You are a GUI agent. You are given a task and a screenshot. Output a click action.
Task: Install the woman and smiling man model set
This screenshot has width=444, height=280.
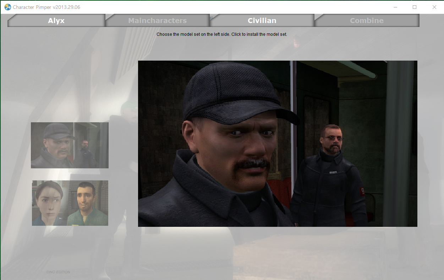click(70, 203)
